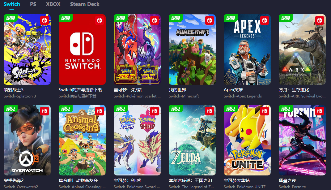Click Switch icon on Zelda cover
Screen dimensions: 331x190
210,111
